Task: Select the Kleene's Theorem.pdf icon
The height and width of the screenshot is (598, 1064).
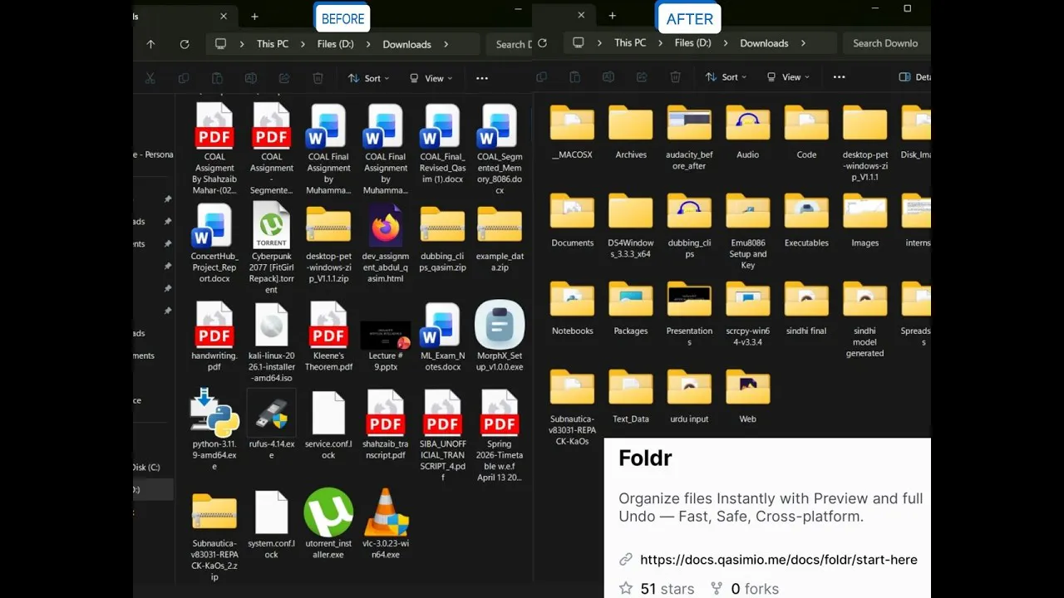Action: [328, 325]
